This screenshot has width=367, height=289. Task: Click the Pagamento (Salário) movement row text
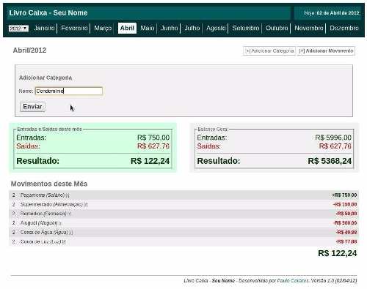pos(43,195)
